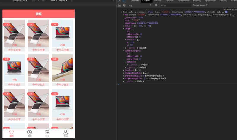Switch to the Sources tab
237x140 pixels.
[158, 1]
